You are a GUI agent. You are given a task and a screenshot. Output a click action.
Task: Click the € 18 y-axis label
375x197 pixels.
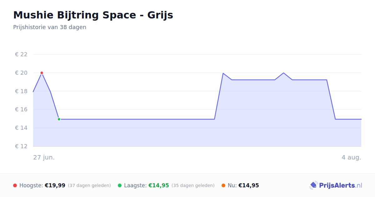pyautogui.click(x=21, y=91)
